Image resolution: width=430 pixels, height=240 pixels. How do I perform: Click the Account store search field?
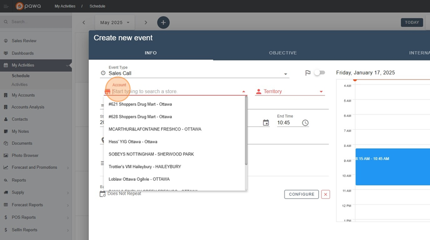tap(175, 92)
